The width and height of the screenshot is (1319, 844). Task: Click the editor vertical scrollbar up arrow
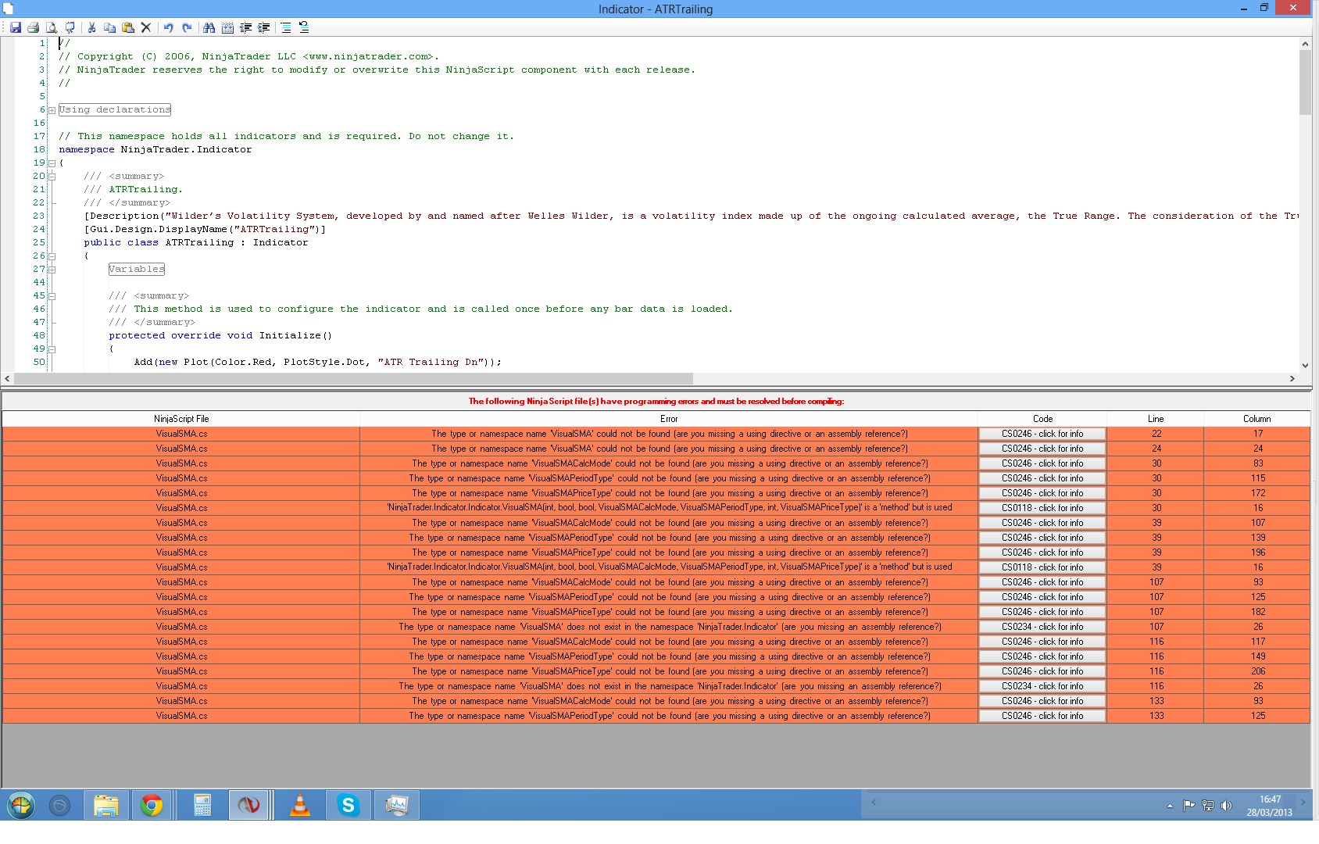[1305, 44]
